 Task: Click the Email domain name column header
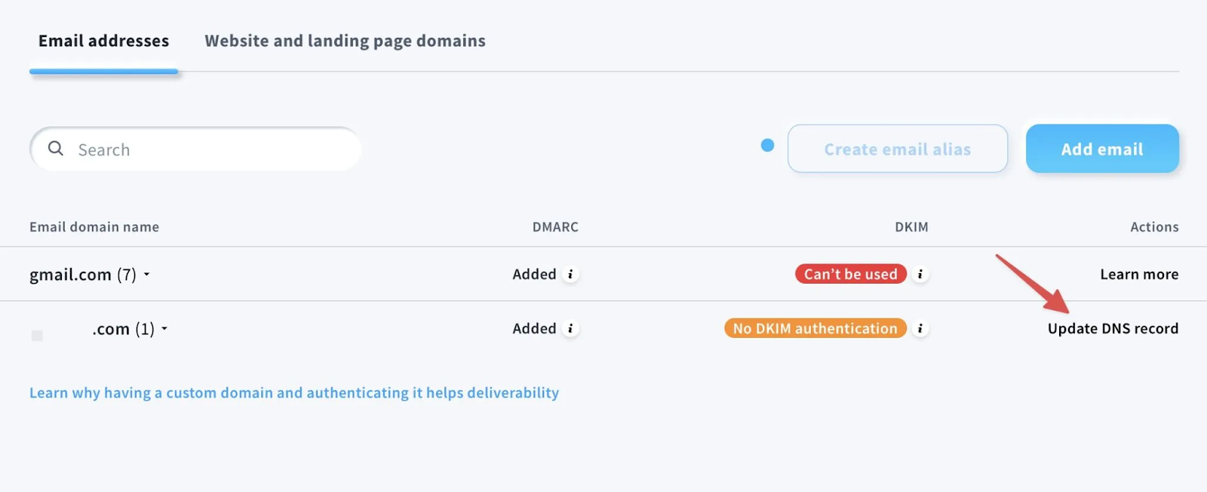pyautogui.click(x=94, y=227)
